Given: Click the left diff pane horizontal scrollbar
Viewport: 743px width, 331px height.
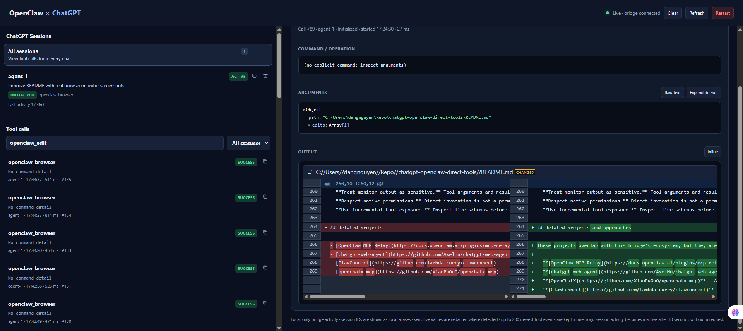Looking at the screenshot, I should pos(337,297).
